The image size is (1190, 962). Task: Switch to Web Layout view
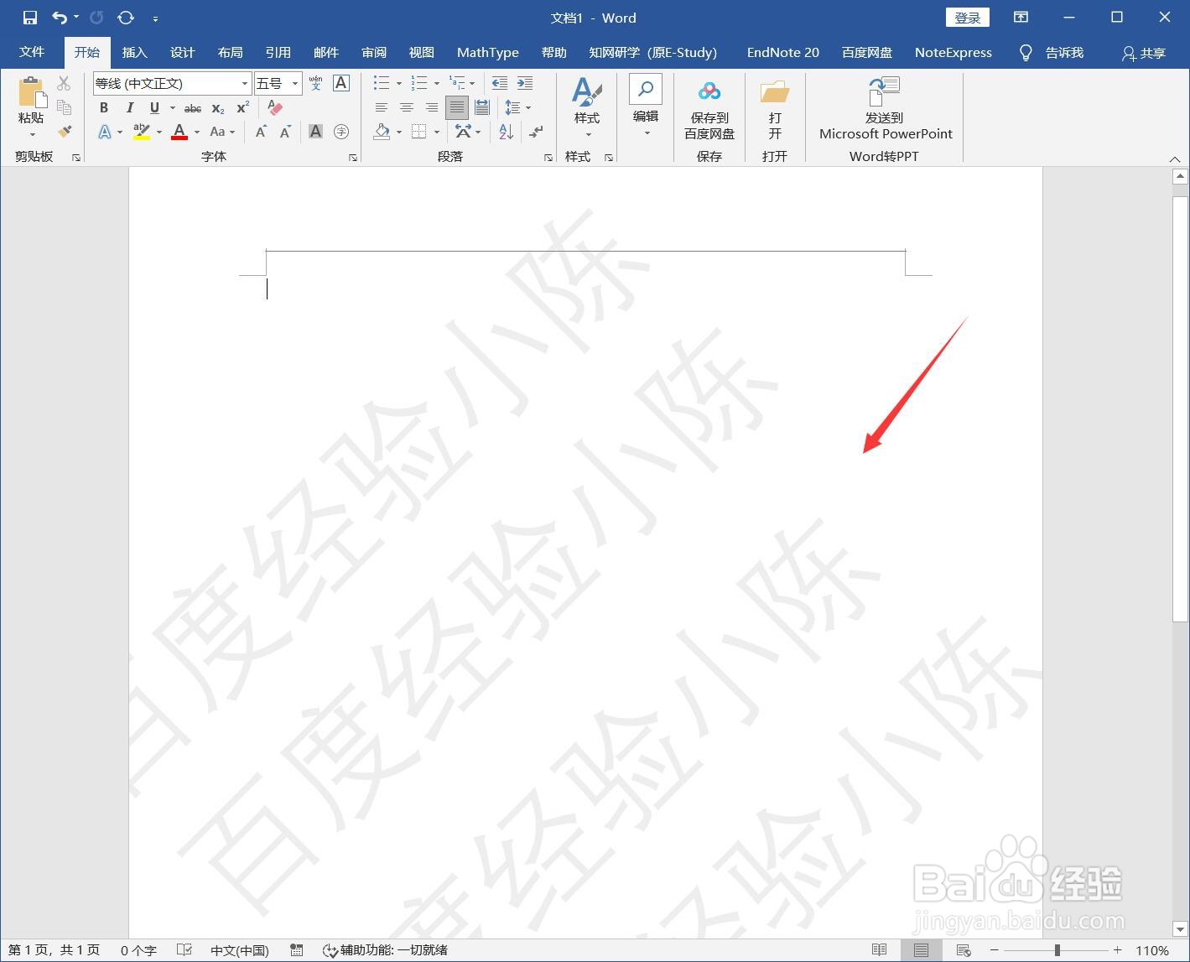[x=964, y=950]
